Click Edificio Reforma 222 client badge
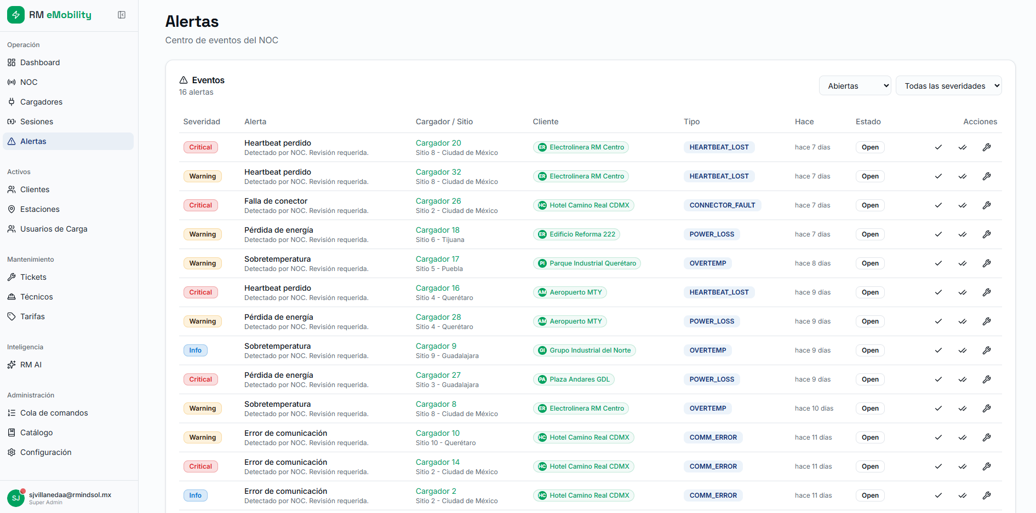 point(576,234)
